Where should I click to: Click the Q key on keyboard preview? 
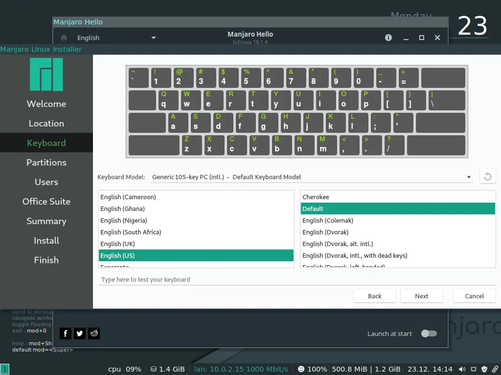(x=168, y=100)
